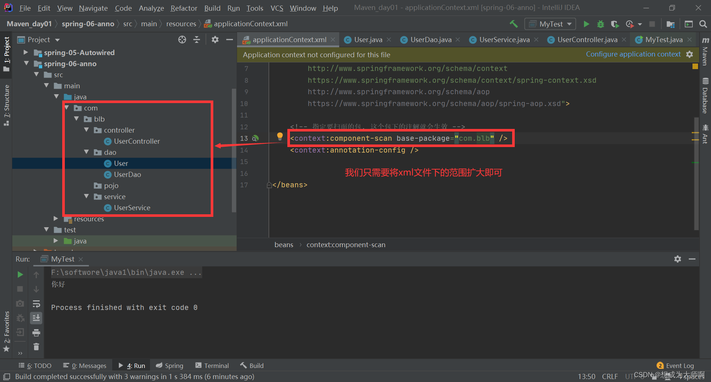Viewport: 711px width, 382px height.
Task: Select UserController in project tree
Action: point(137,141)
